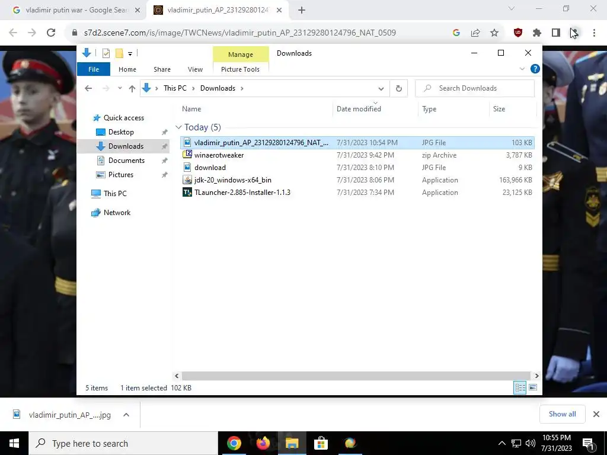Click the Chrome address bar URL
607x455 pixels.
[240, 33]
